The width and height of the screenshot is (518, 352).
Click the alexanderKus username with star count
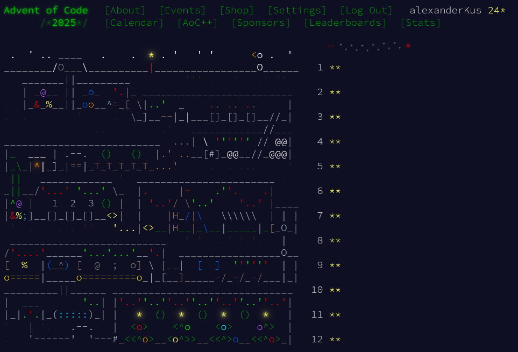(457, 10)
